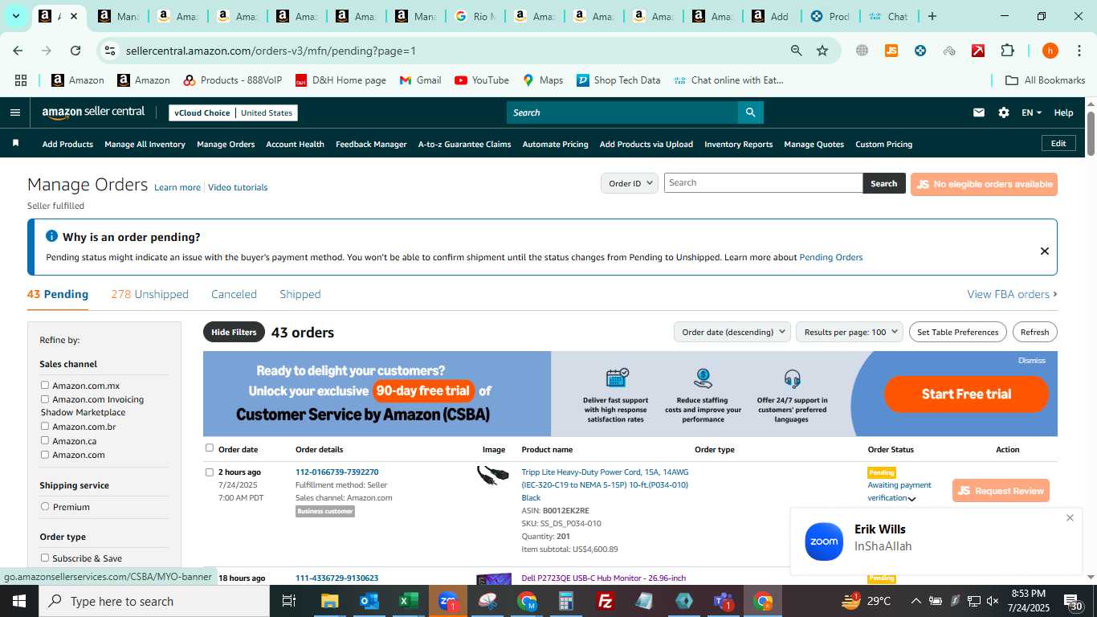The image size is (1097, 617).
Task: Open Manage All Inventory in the navigation
Action: click(x=145, y=144)
